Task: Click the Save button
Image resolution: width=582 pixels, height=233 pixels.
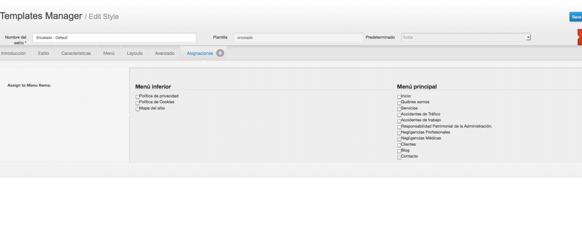Action: pyautogui.click(x=576, y=17)
